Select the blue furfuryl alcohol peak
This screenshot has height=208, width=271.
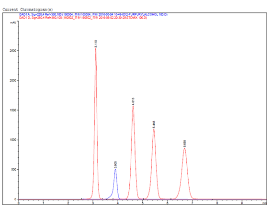click(x=115, y=184)
